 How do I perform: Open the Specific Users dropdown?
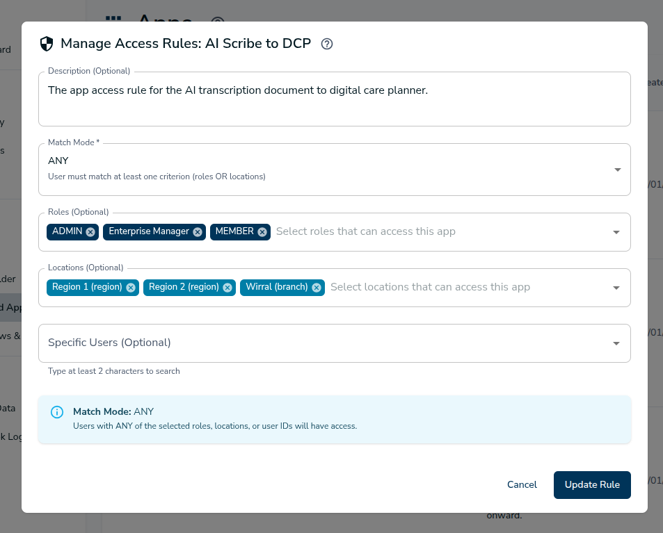tap(616, 343)
